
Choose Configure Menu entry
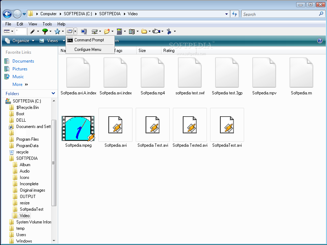[90, 49]
